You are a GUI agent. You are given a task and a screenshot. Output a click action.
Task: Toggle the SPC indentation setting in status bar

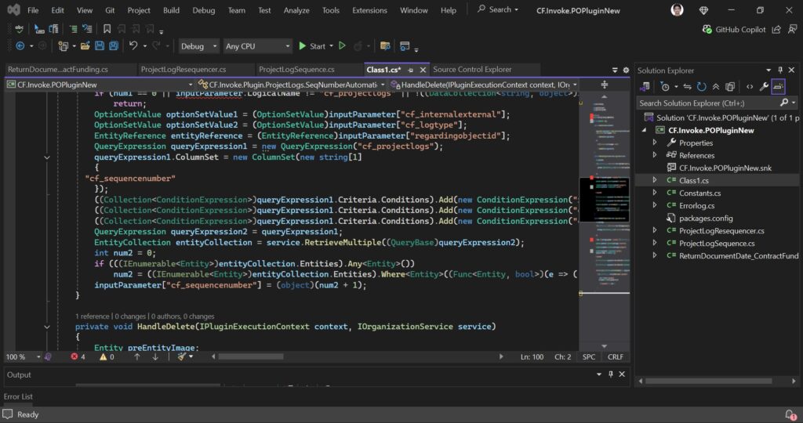pyautogui.click(x=588, y=356)
